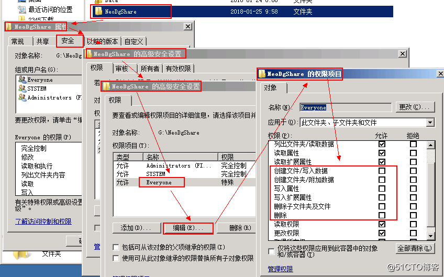The width and height of the screenshot is (444, 277).
Task: Check 包括可从该对象的父项继承的权限
Action: coord(116,247)
